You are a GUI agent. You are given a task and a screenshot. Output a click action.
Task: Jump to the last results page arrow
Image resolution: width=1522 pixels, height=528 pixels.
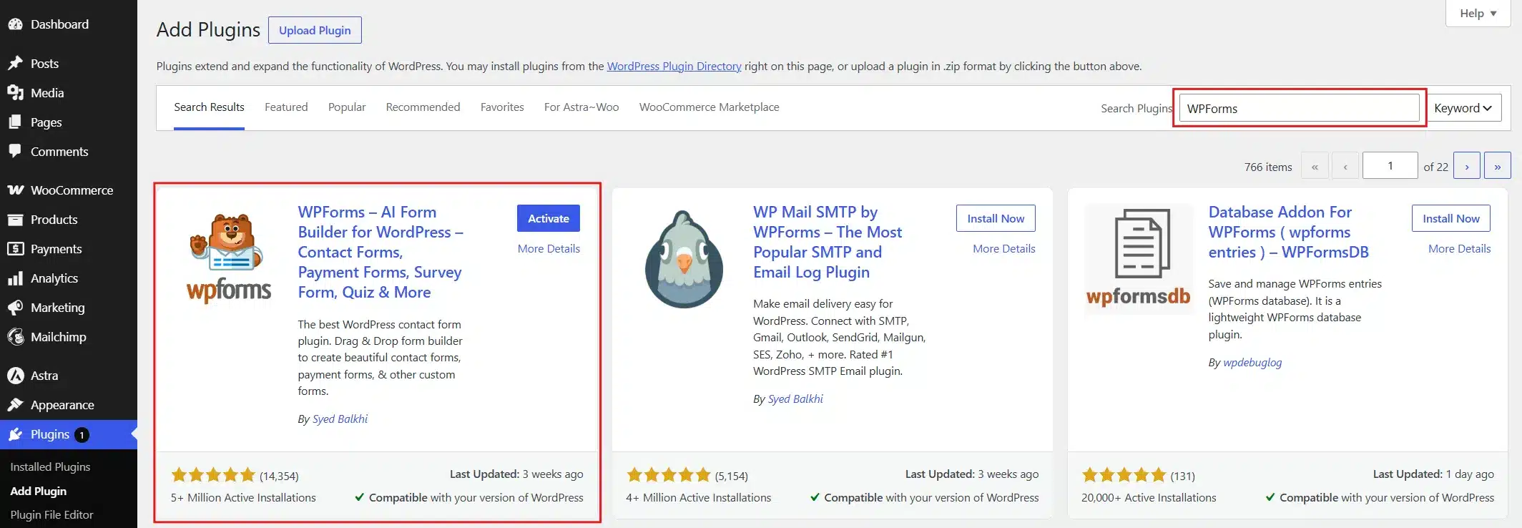click(1498, 166)
